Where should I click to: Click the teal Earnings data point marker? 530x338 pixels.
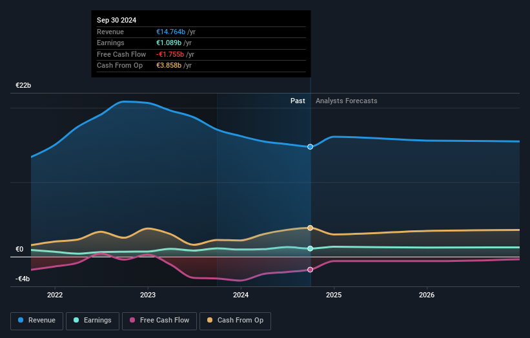[x=311, y=248]
